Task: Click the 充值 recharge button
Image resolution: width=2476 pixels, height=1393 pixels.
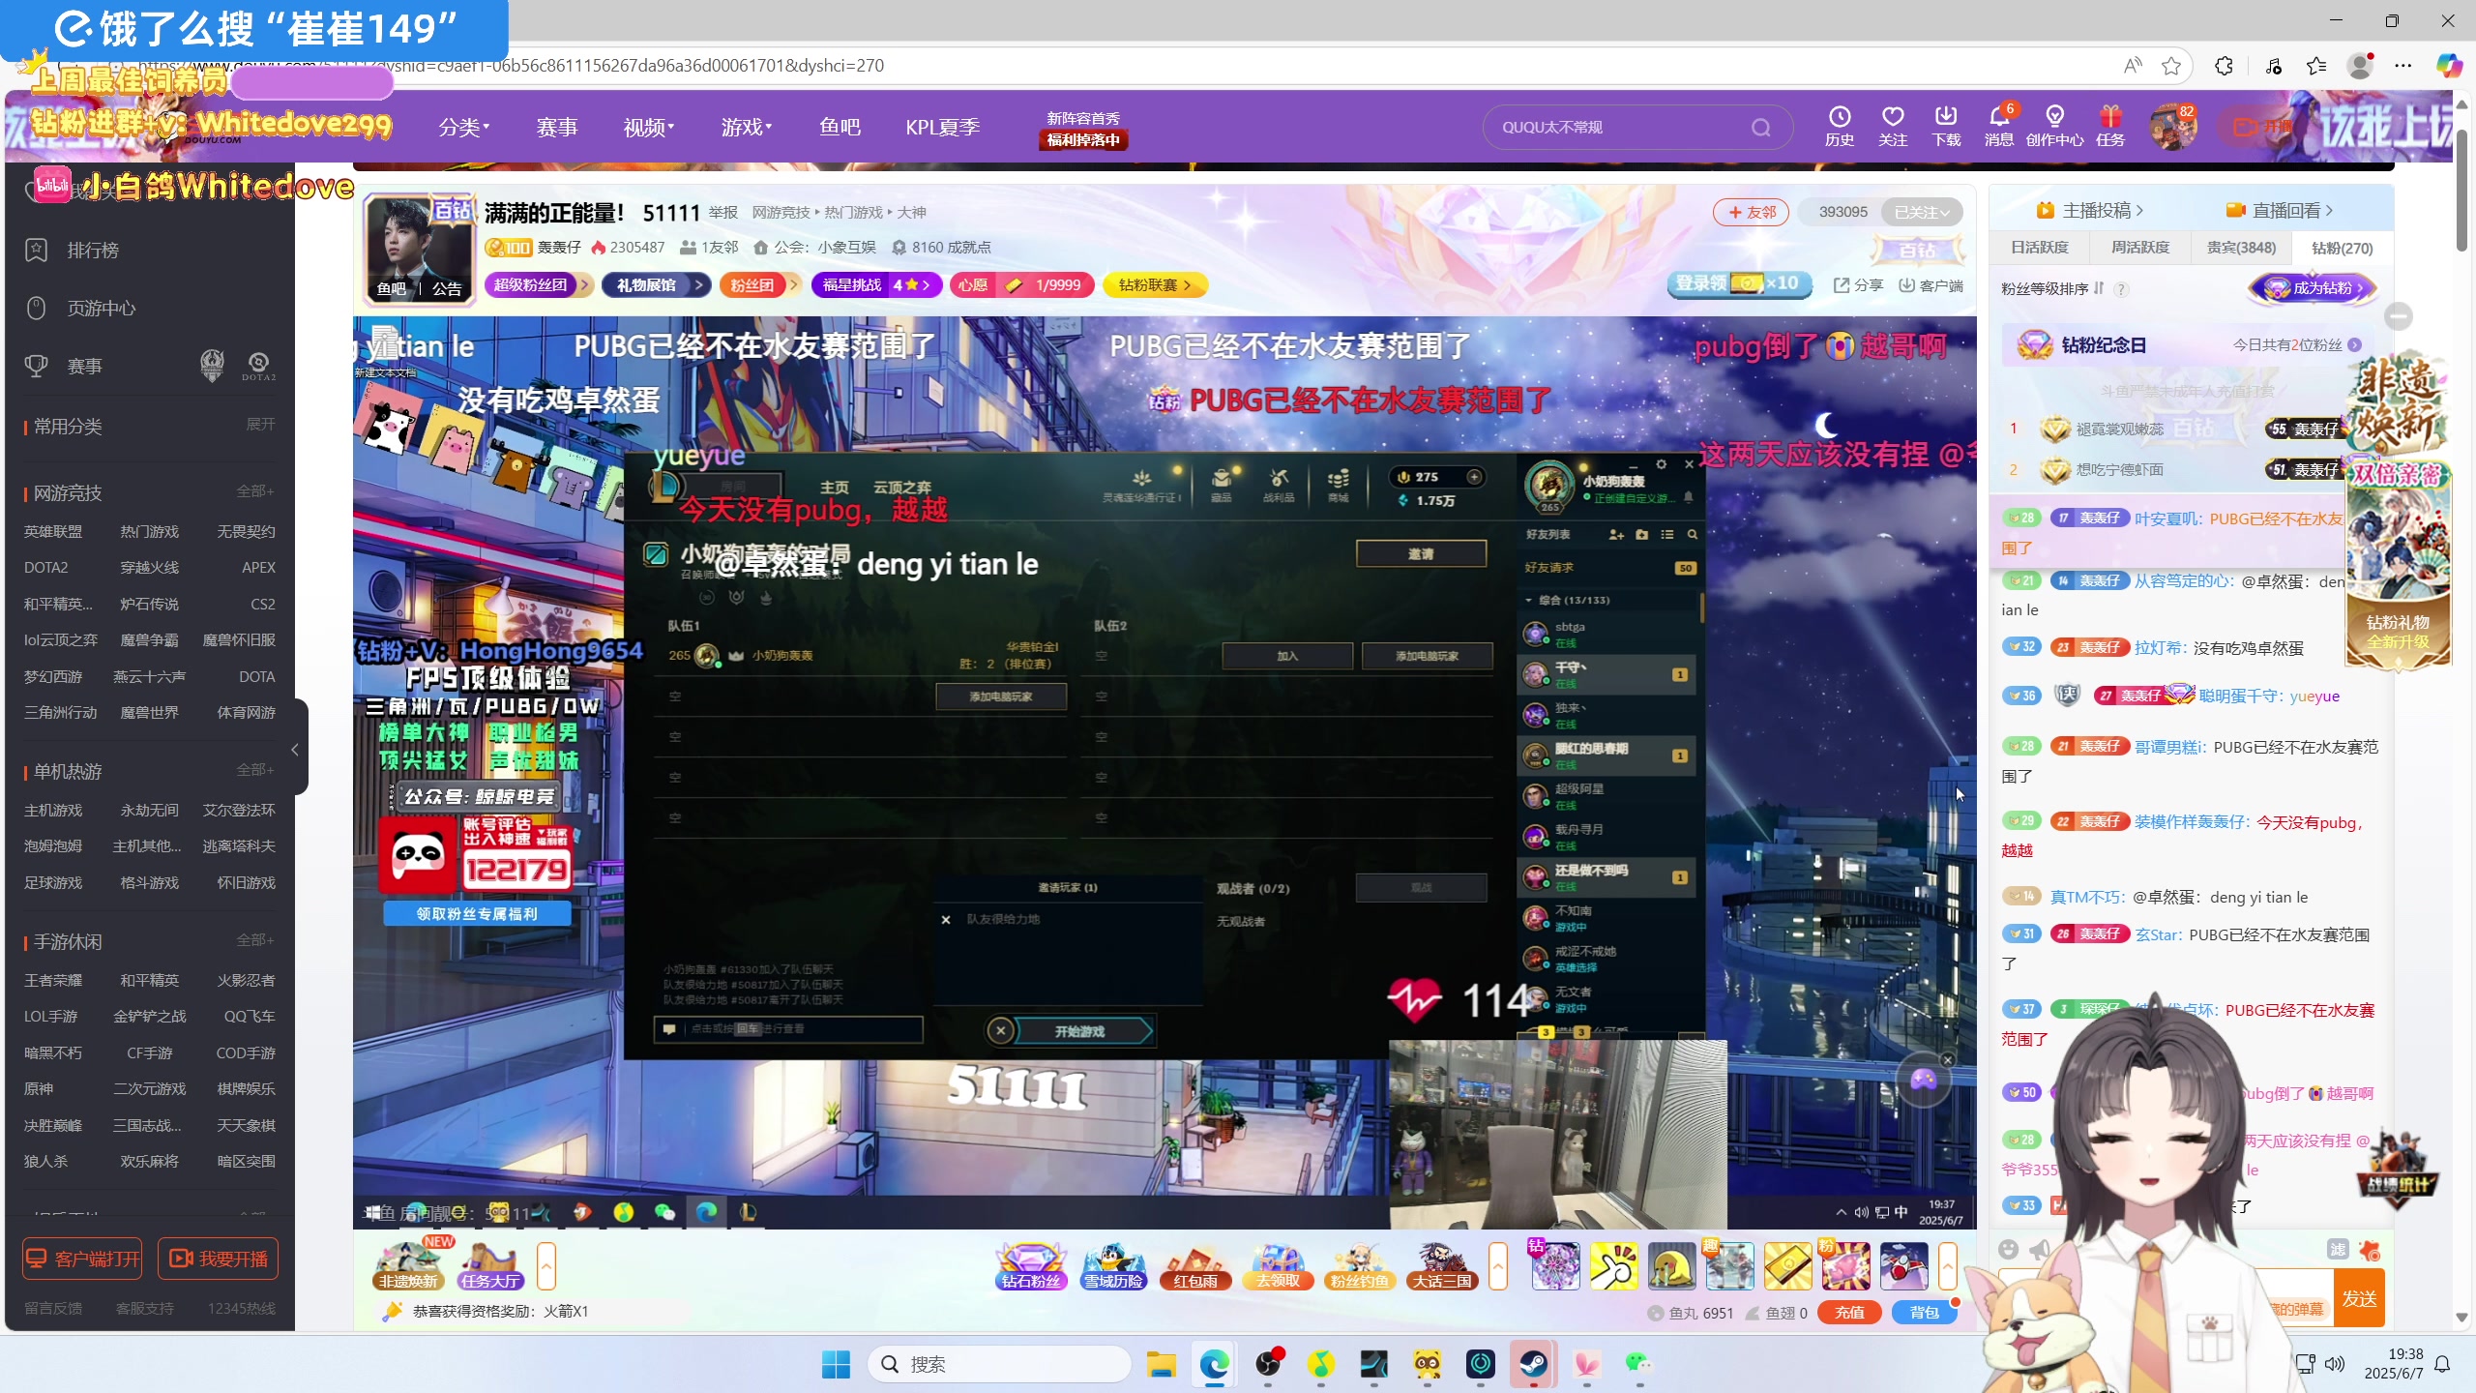Action: click(1849, 1313)
